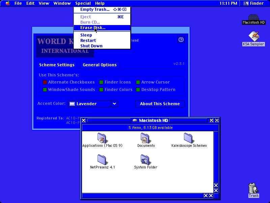This screenshot has height=203, width=270.
Task: Choose Sleep from the Special menu
Action: tap(102, 35)
